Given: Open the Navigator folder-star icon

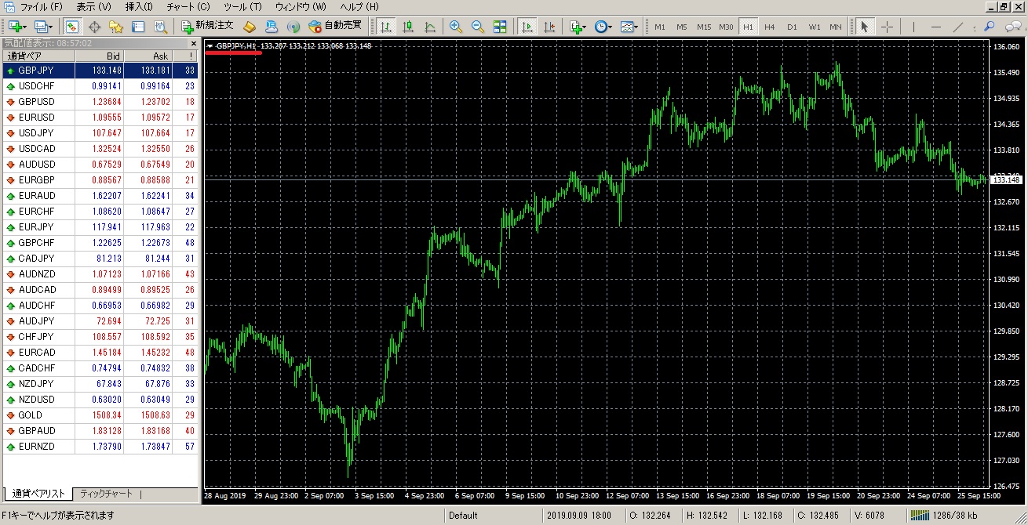Looking at the screenshot, I should pyautogui.click(x=116, y=27).
